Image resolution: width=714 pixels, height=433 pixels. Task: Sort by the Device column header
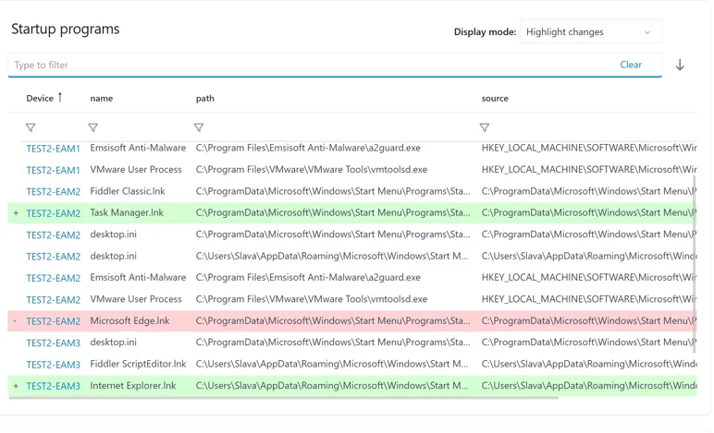point(40,99)
